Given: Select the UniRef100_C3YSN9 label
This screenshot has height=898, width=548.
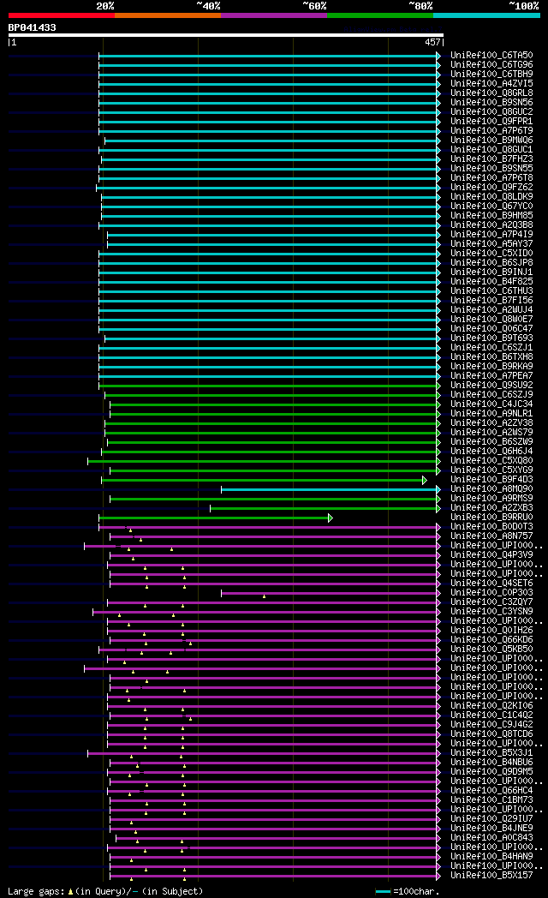Looking at the screenshot, I should (491, 611).
